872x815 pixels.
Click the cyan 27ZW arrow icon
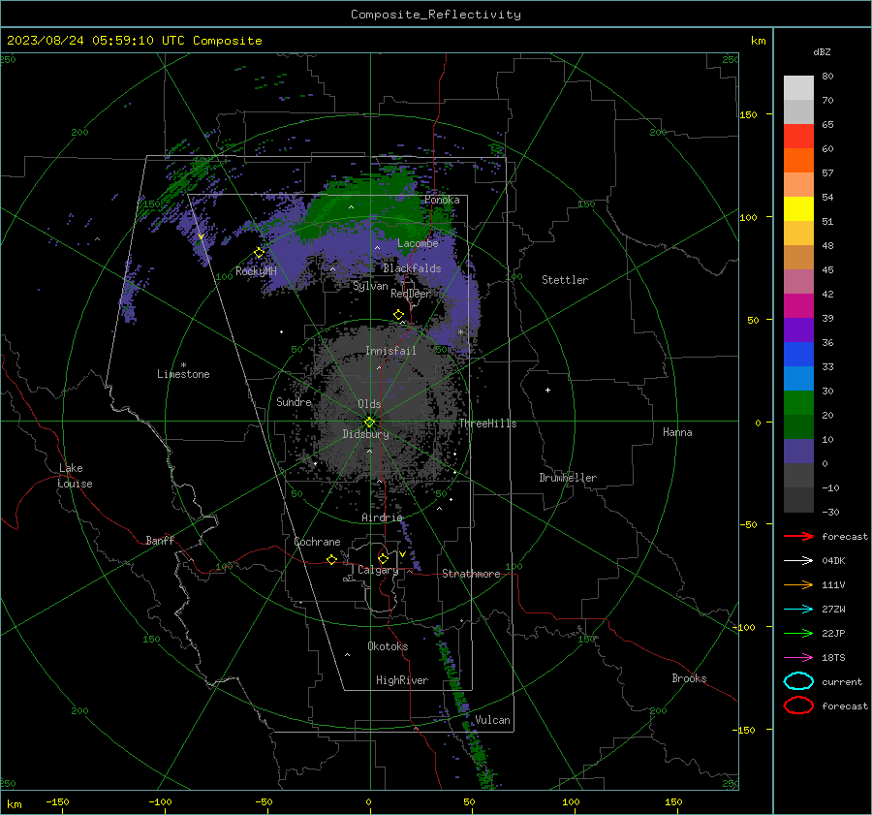(798, 610)
